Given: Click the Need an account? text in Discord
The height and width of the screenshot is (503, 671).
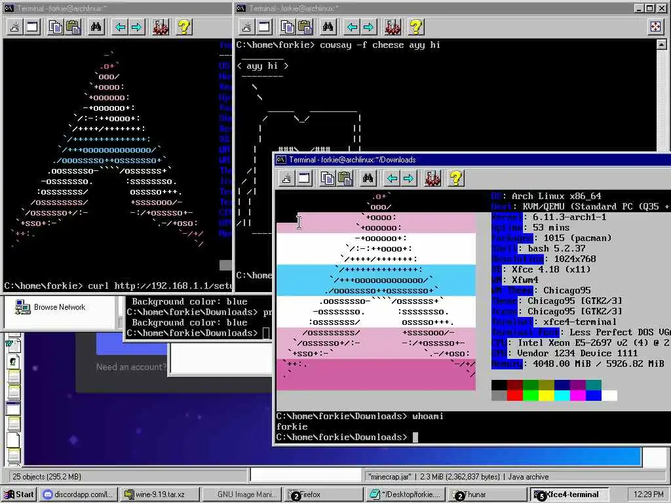Looking at the screenshot, I should click(130, 367).
